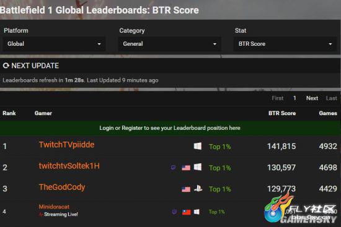
Task: Open Minidoracat player profile link
Action: pyautogui.click(x=54, y=207)
